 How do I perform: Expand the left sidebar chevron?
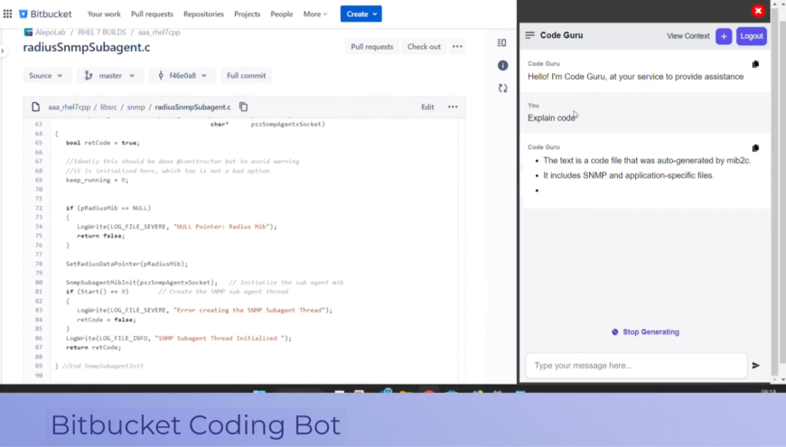click(3, 51)
